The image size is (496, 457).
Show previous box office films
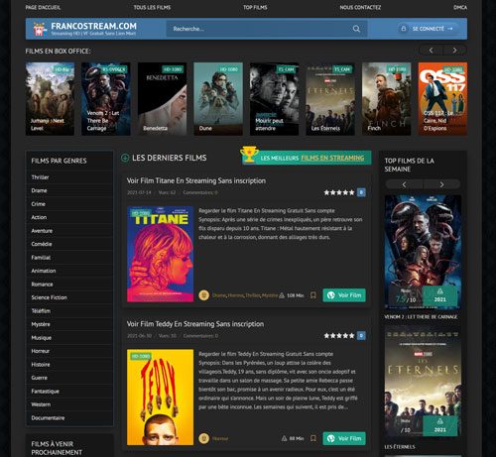pyautogui.click(x=431, y=51)
